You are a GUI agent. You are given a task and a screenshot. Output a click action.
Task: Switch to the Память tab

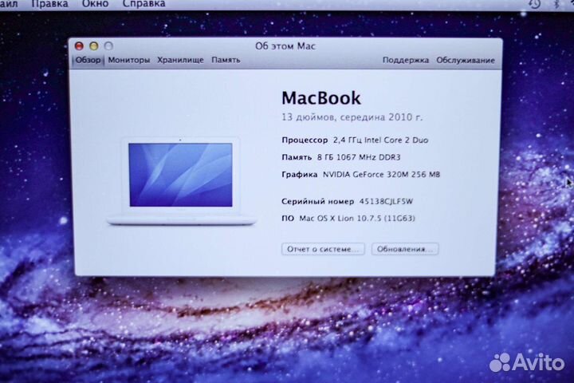coord(226,60)
